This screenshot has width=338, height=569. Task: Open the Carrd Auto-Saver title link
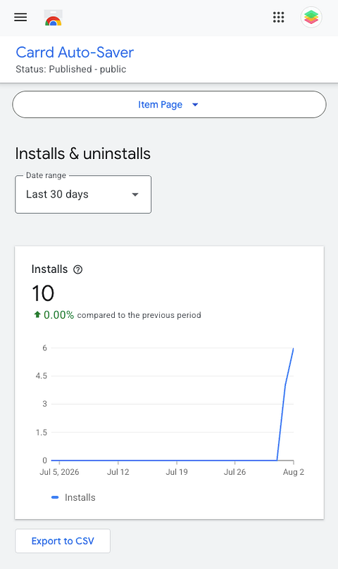75,52
